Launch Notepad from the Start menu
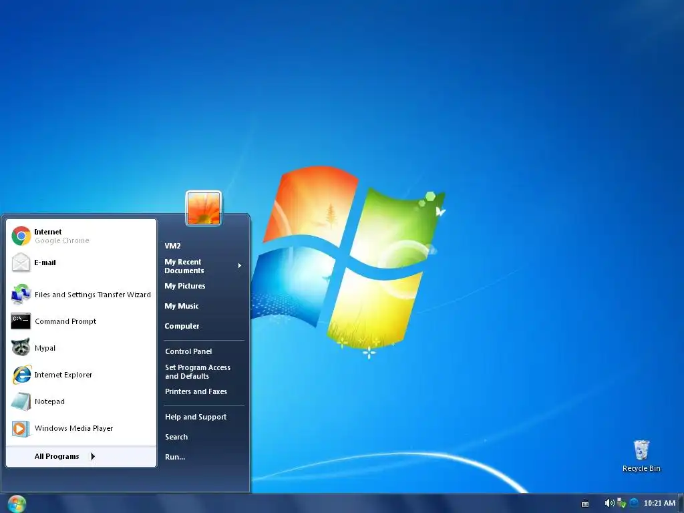The height and width of the screenshot is (513, 684). click(x=81, y=401)
